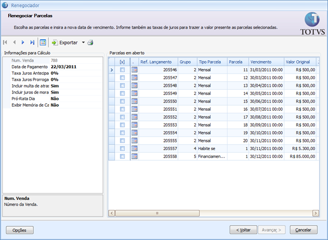This screenshot has height=240, width=328.
Task: Sort by Grupo column header
Action: pyautogui.click(x=188, y=62)
